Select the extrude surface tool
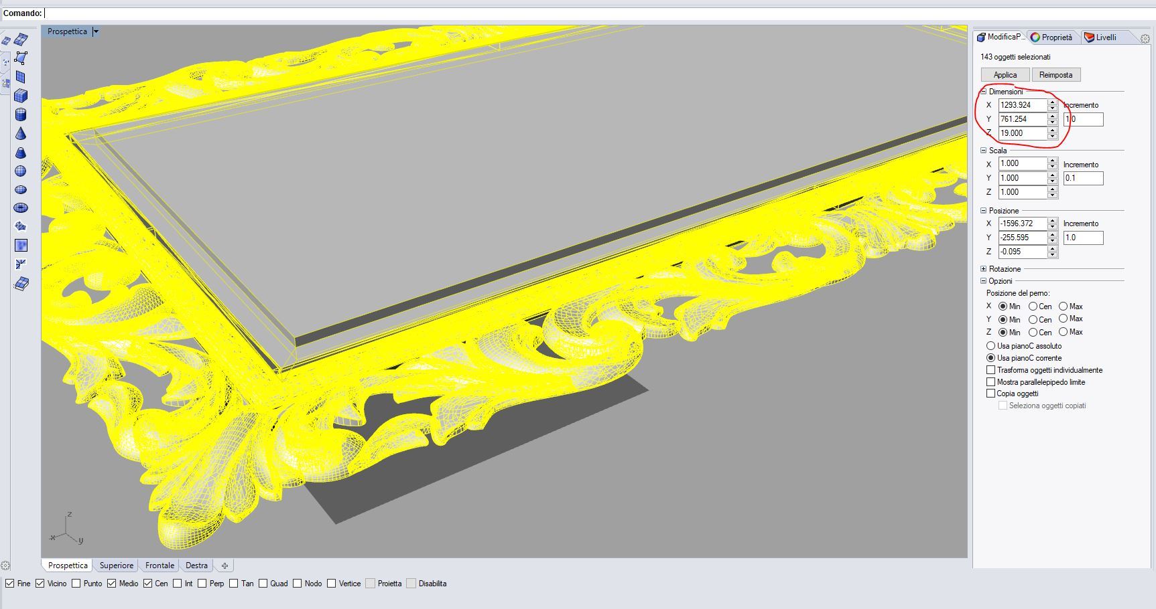Image resolution: width=1156 pixels, height=609 pixels. click(21, 284)
